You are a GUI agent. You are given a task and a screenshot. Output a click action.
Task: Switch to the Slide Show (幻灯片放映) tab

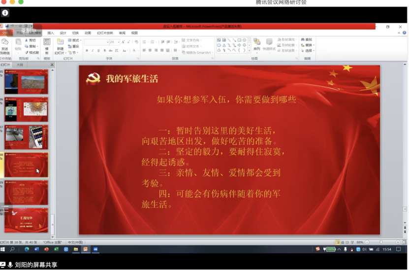tap(105, 33)
